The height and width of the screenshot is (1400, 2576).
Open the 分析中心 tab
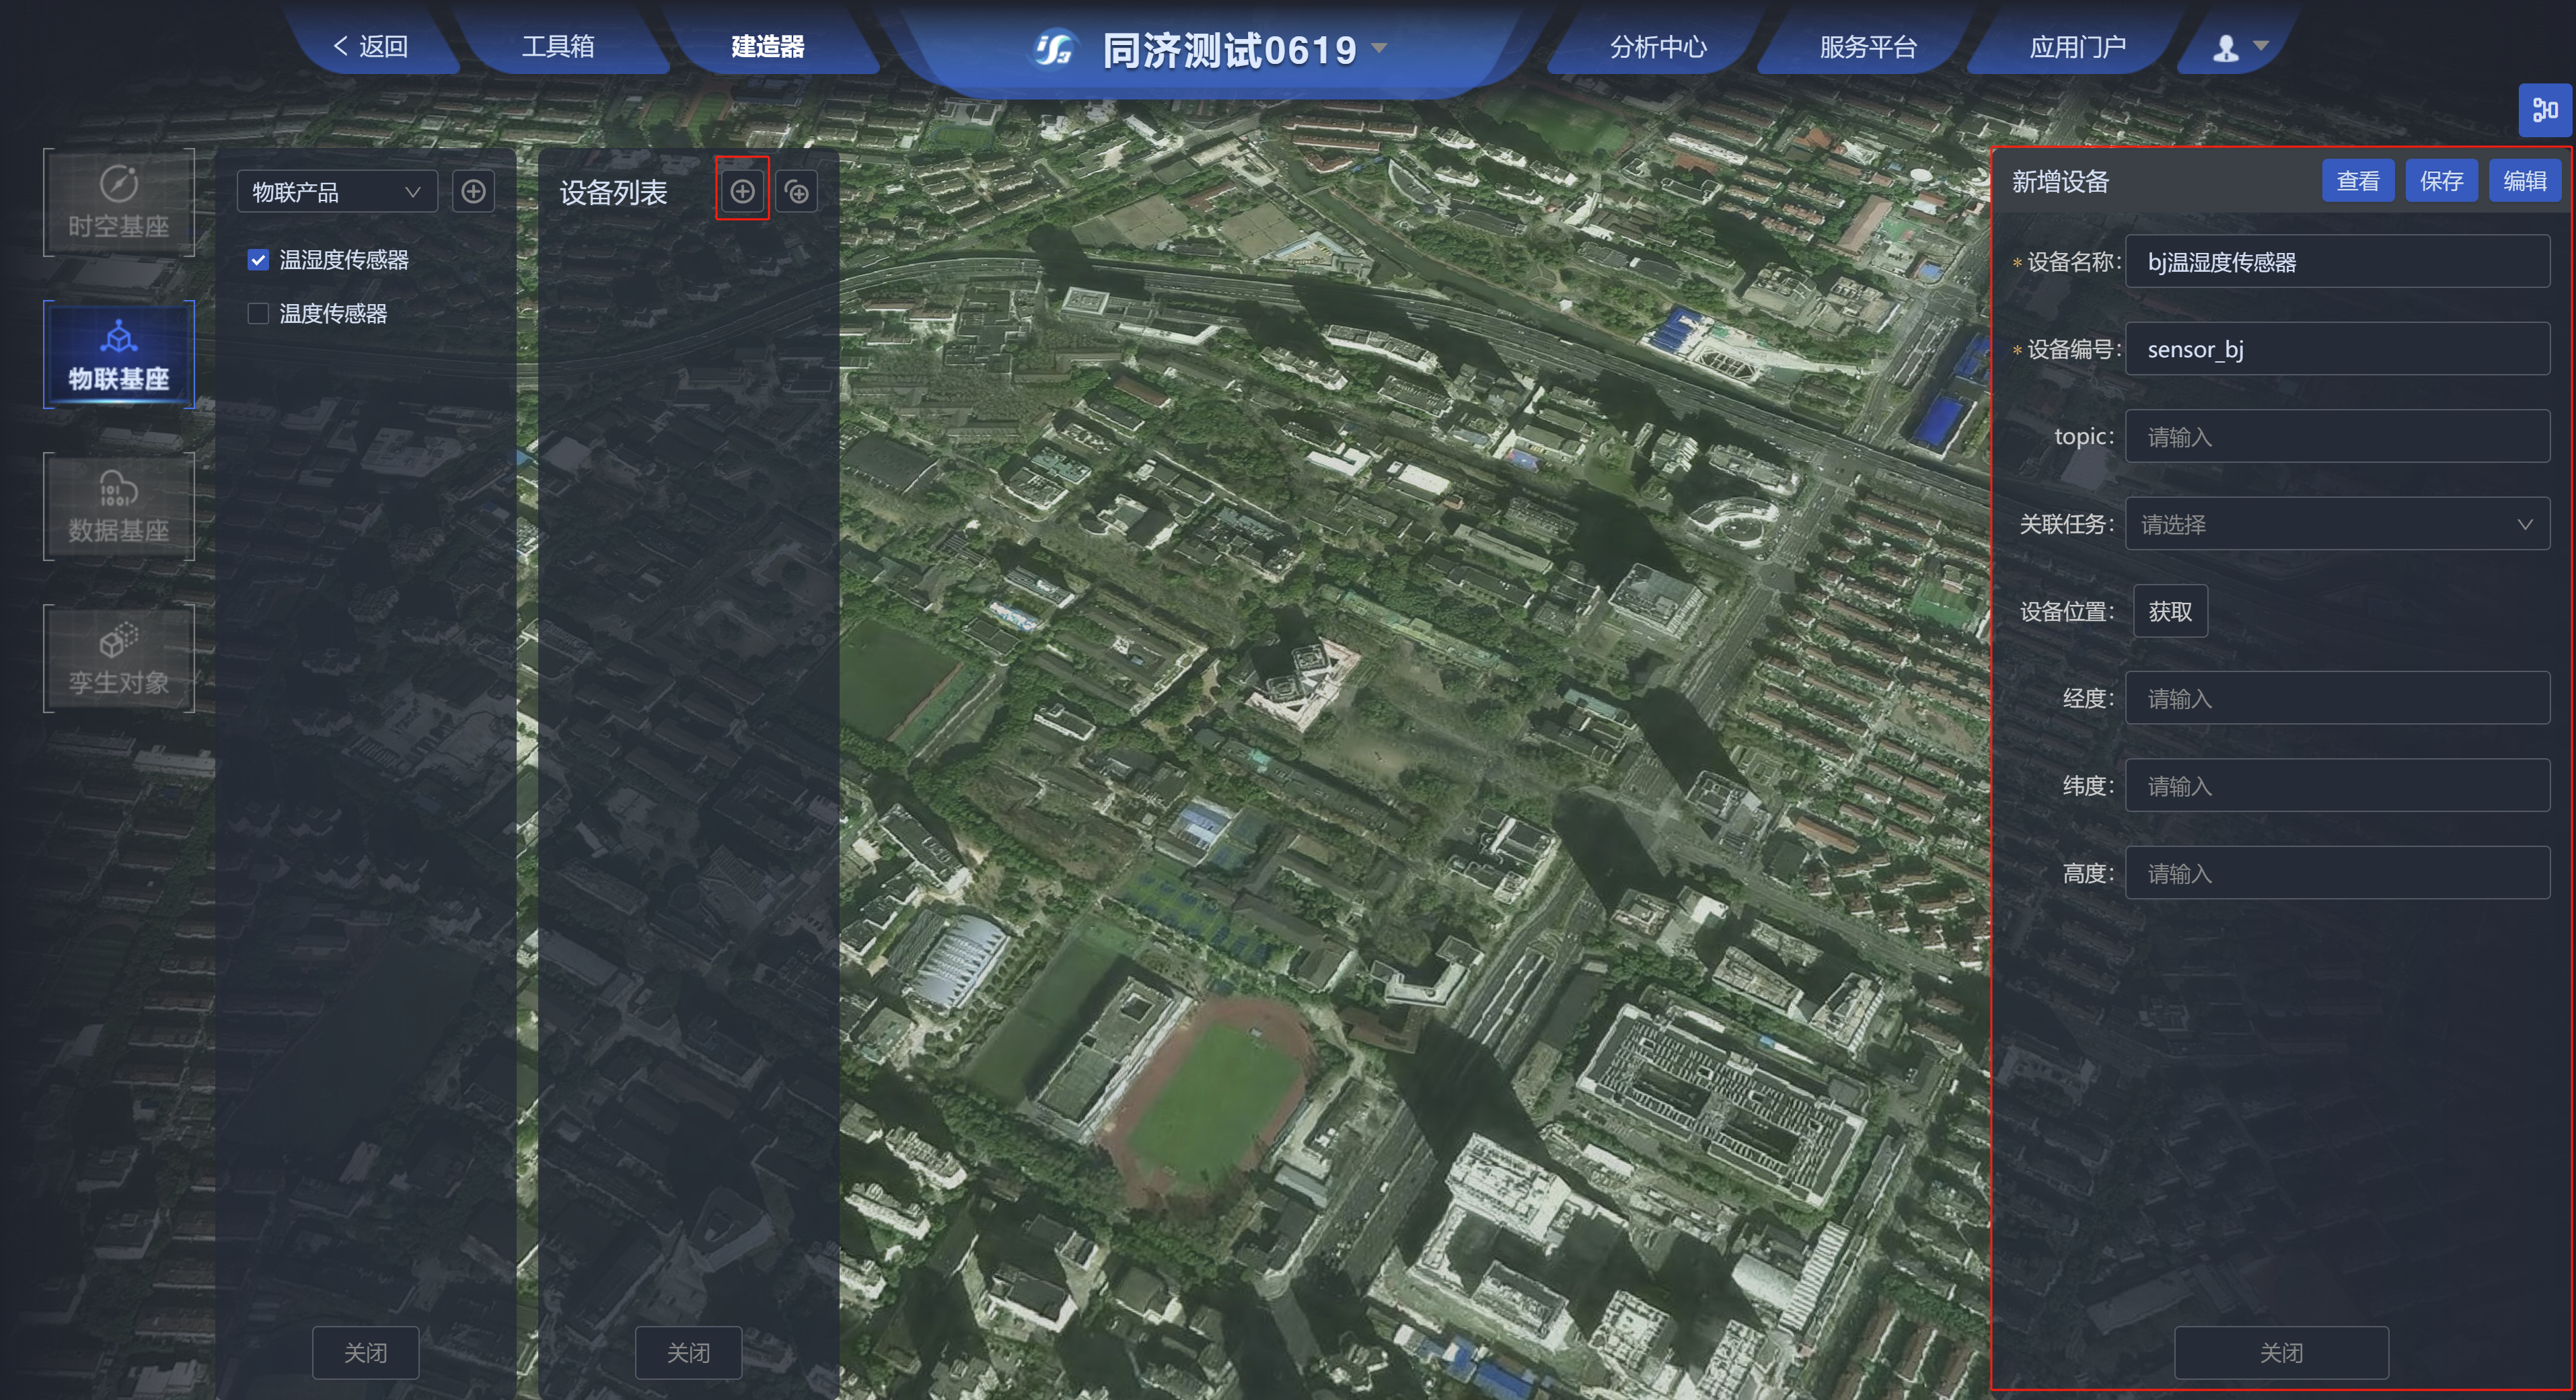point(1658,47)
